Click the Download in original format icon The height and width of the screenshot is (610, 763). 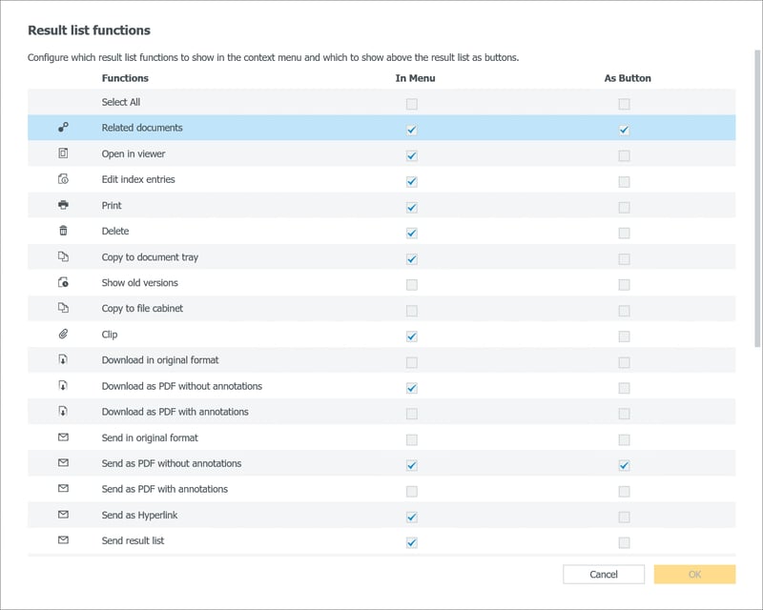point(63,360)
